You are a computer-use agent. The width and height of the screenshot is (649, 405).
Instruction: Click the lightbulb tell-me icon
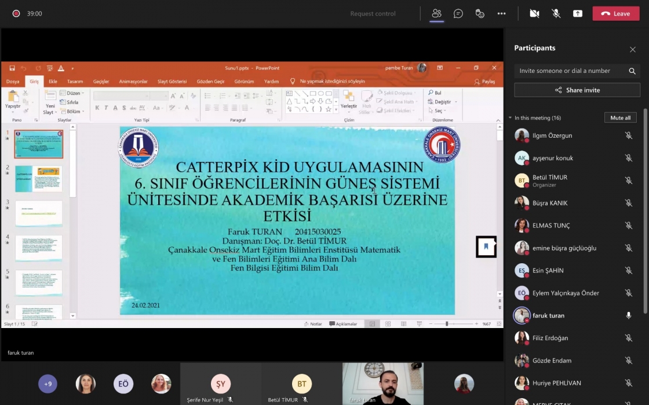(293, 82)
